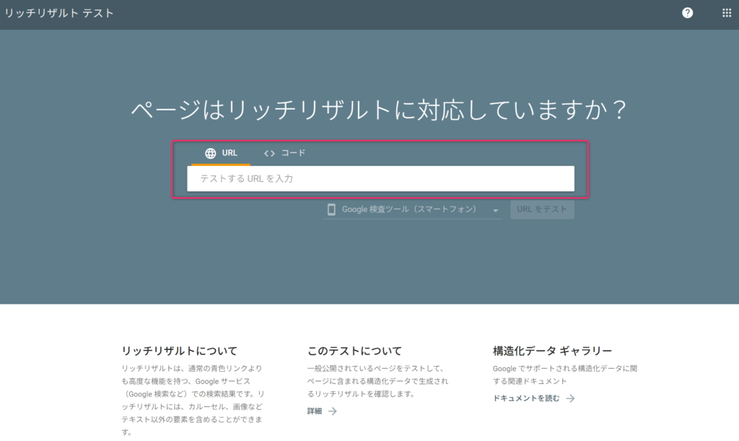739x441 pixels.
Task: Open the 詳細 link
Action: (315, 411)
